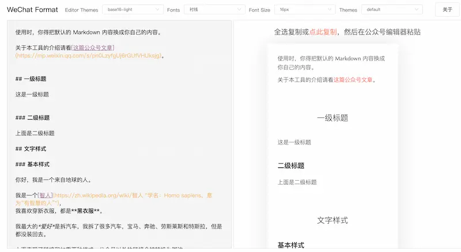The image size is (461, 252).
Task: Click the red 点此复制 link
Action: point(323,32)
